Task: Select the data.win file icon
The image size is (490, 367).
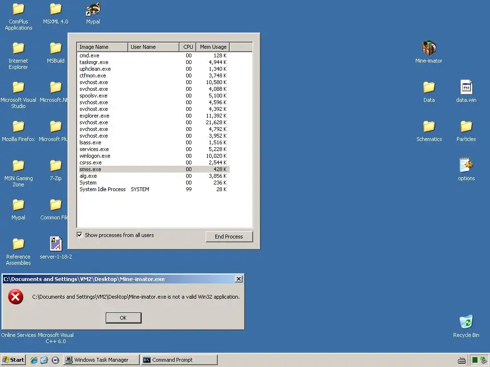Action: [x=466, y=87]
